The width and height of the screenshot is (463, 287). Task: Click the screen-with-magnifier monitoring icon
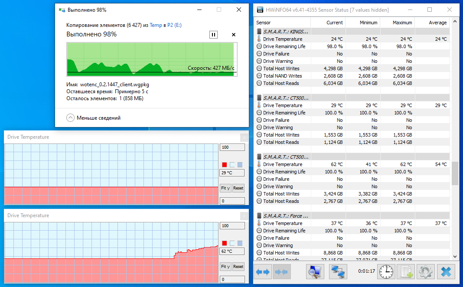(x=314, y=271)
